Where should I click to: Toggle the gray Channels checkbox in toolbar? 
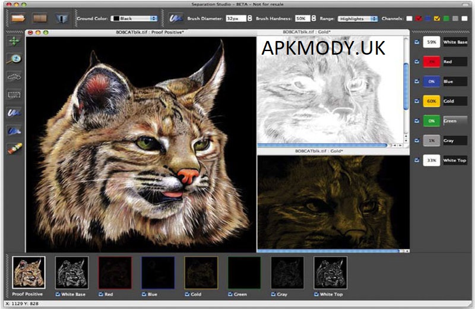click(455, 18)
